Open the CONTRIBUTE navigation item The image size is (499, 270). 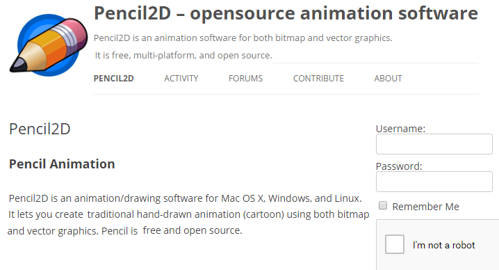pyautogui.click(x=318, y=79)
